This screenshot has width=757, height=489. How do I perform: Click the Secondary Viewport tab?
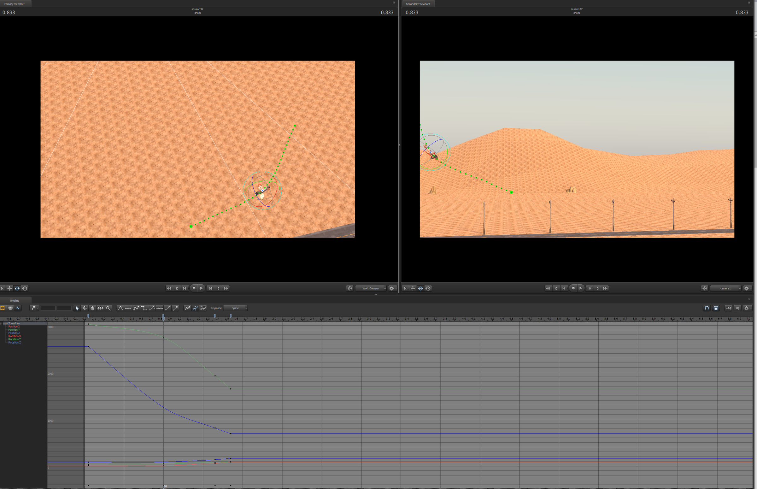click(418, 3)
